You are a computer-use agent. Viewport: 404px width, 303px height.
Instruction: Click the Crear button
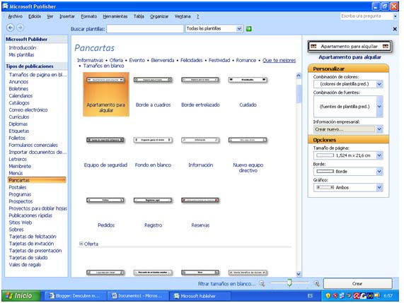(x=357, y=283)
